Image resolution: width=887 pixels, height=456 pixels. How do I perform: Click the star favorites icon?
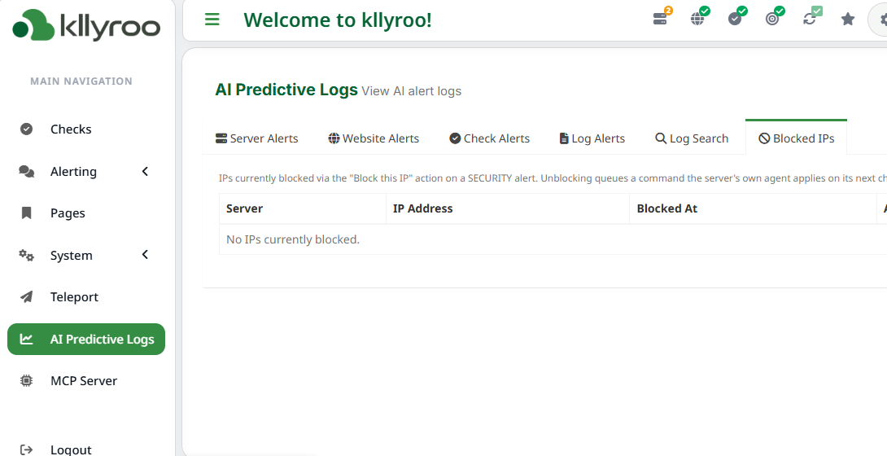847,20
